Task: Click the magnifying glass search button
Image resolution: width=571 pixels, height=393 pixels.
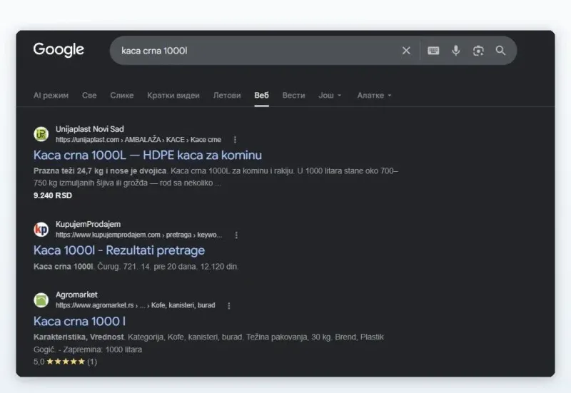Action: coord(501,51)
